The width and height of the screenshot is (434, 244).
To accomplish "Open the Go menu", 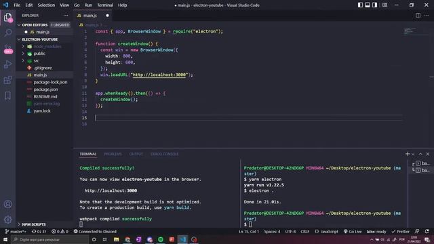I will pyautogui.click(x=77, y=5).
